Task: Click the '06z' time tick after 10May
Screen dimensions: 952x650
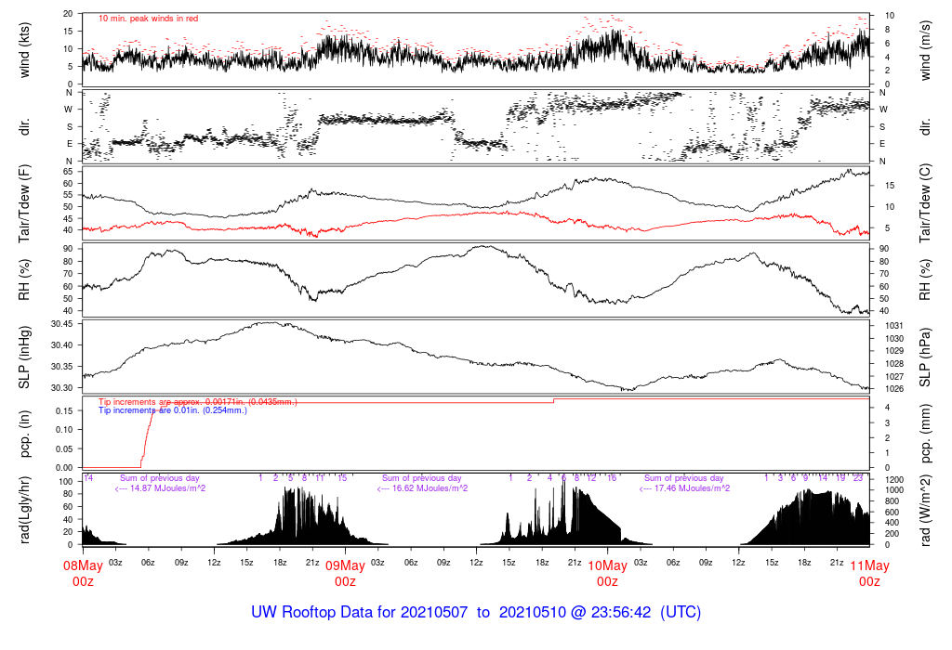Action: coord(673,562)
